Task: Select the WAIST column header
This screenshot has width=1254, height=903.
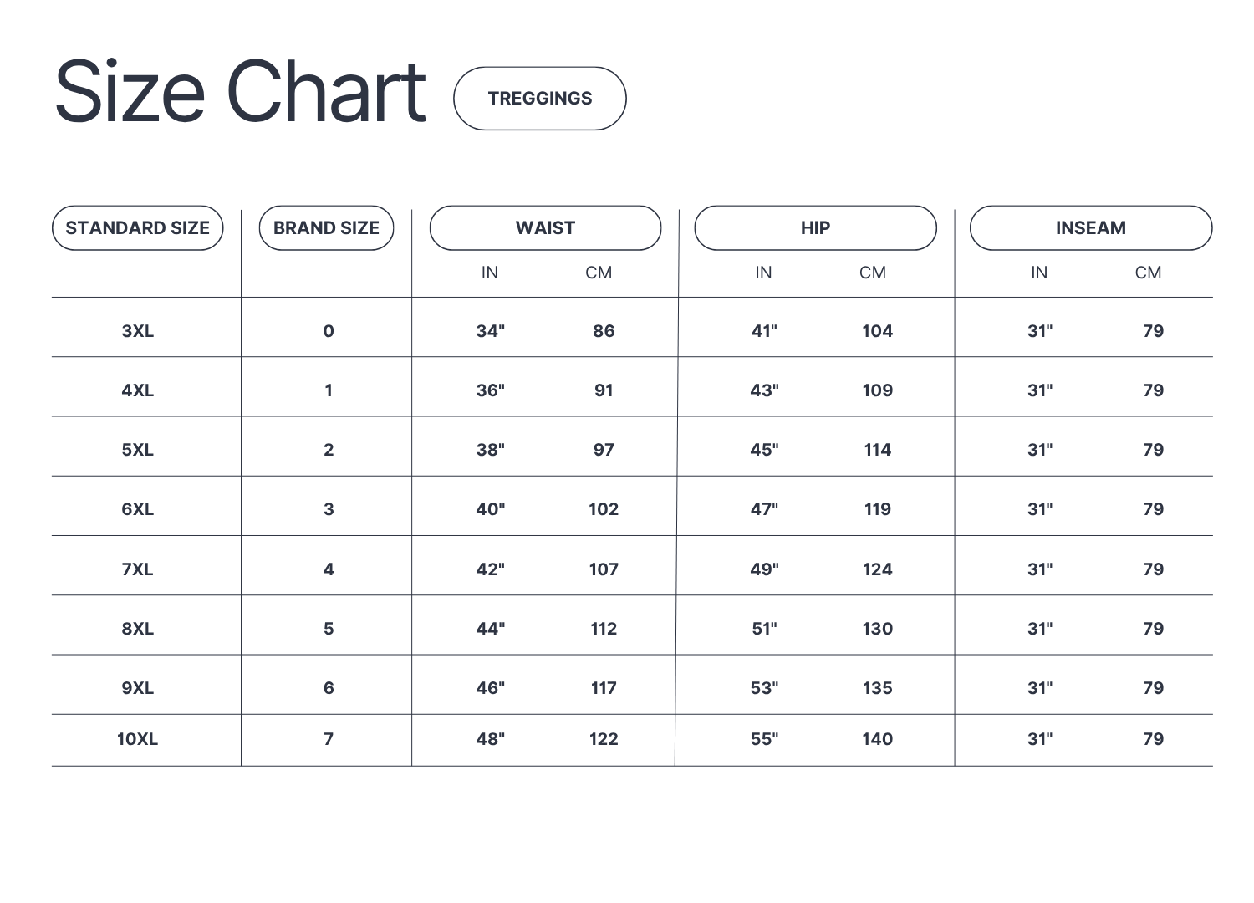Action: coord(545,228)
